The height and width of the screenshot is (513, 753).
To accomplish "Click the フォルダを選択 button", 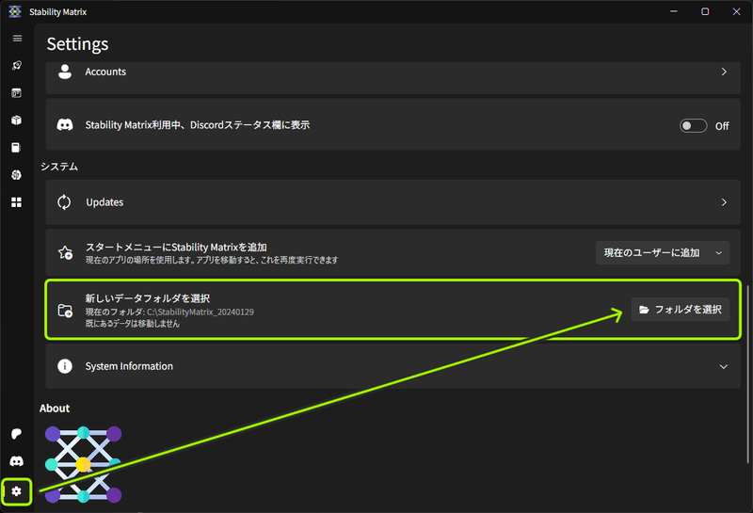I will 680,310.
